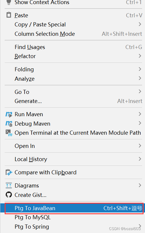Expand the Copy / Paste Special submenu arrow
Screen dimensions: 145x233
140,24
